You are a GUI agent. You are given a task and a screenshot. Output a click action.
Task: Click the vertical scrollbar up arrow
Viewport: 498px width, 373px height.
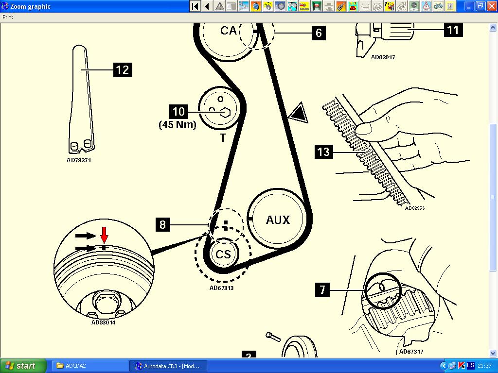tap(494, 28)
